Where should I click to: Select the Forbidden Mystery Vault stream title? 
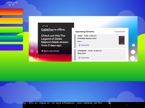point(87,38)
